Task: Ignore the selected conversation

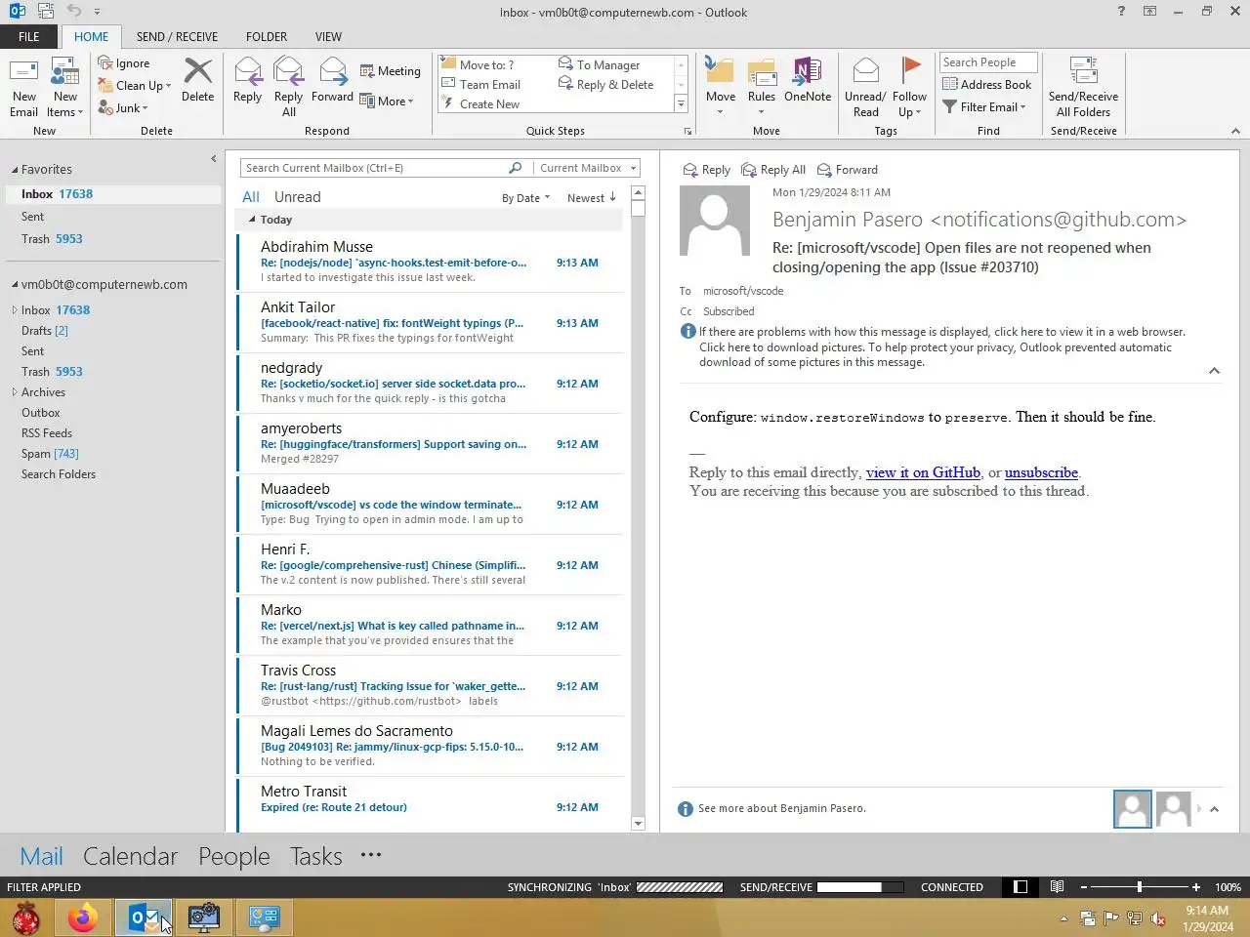Action: tap(124, 63)
